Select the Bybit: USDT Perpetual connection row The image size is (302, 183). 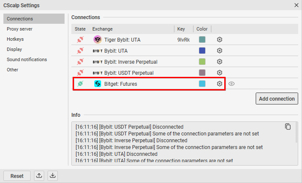pos(129,73)
